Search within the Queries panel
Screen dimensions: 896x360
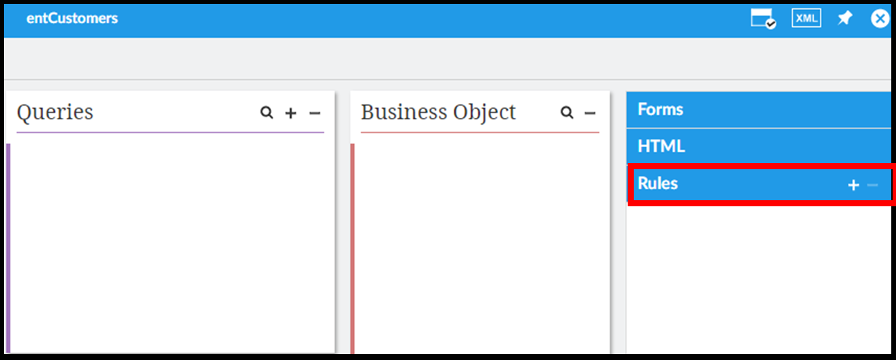(267, 113)
